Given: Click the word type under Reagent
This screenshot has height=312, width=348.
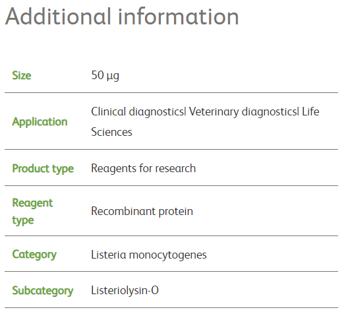Looking at the screenshot, I should pos(23,221).
